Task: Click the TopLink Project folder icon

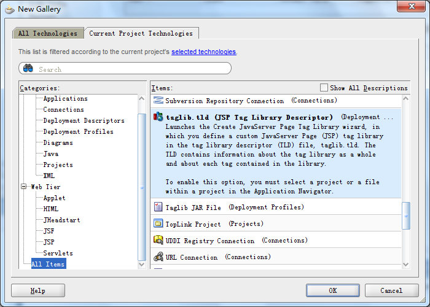Action: 158,223
